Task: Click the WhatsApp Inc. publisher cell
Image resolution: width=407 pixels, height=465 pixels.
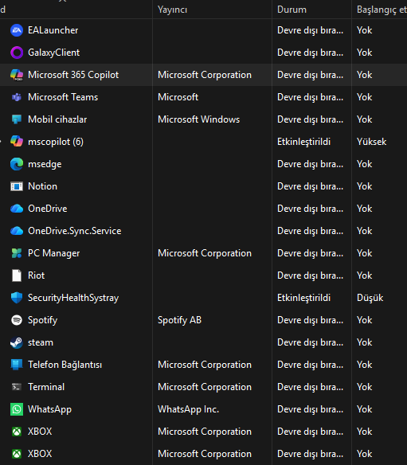Action: point(189,409)
